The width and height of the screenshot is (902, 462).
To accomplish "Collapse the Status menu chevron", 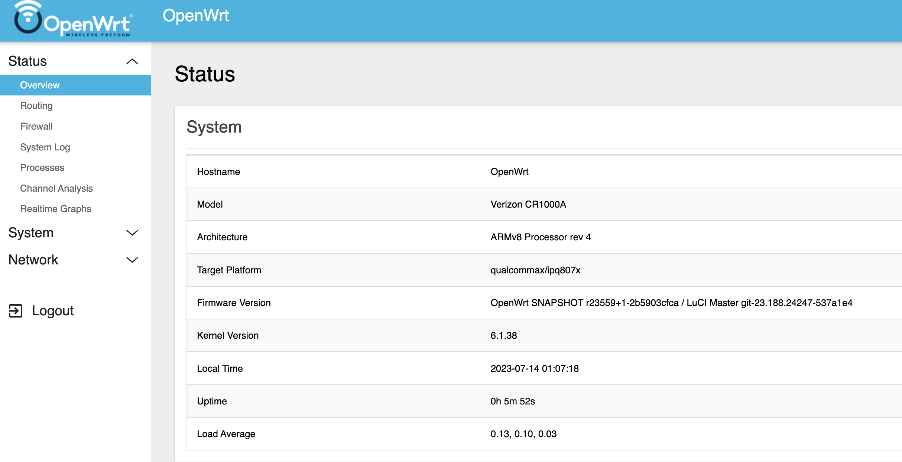I will tap(132, 61).
